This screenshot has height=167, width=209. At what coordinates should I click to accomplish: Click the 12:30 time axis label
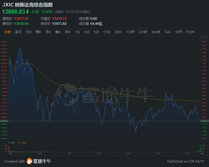(x=99, y=154)
